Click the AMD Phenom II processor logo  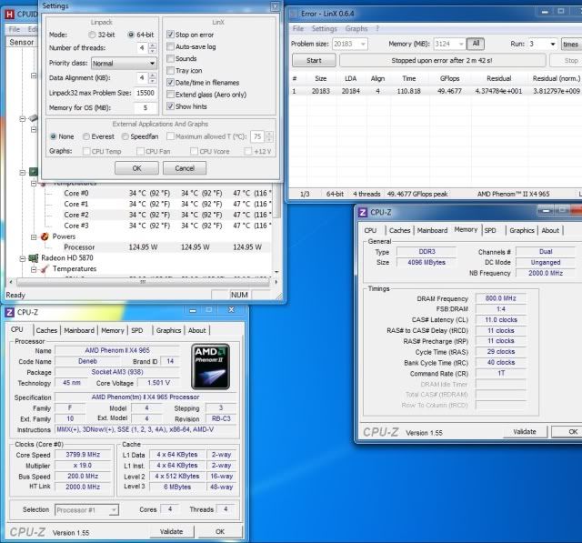[210, 367]
